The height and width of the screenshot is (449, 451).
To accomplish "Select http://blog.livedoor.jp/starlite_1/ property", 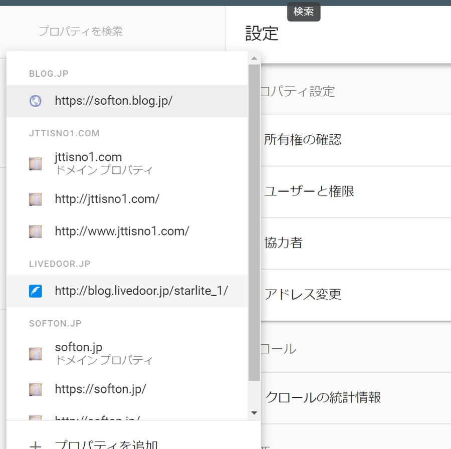I will tap(127, 291).
